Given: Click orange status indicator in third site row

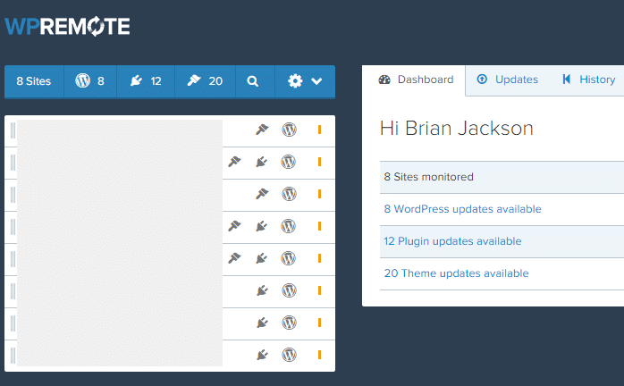Looking at the screenshot, I should [x=319, y=194].
